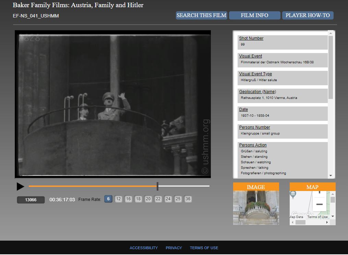The image size is (348, 255).
Task: Open the balcony image thumbnail
Action: (256, 208)
